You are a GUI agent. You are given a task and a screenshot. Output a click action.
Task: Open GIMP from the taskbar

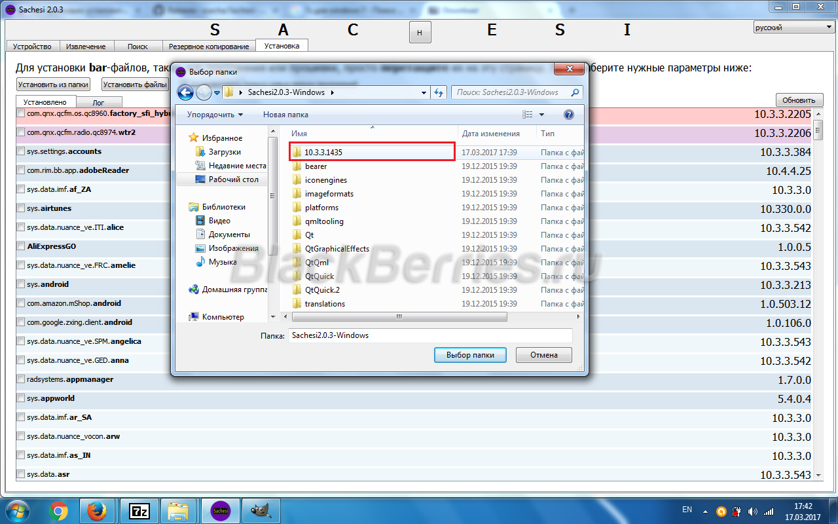261,510
